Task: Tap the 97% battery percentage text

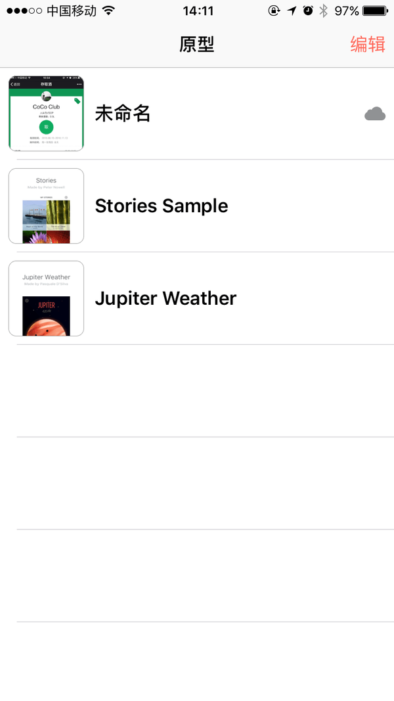Action: [347, 11]
